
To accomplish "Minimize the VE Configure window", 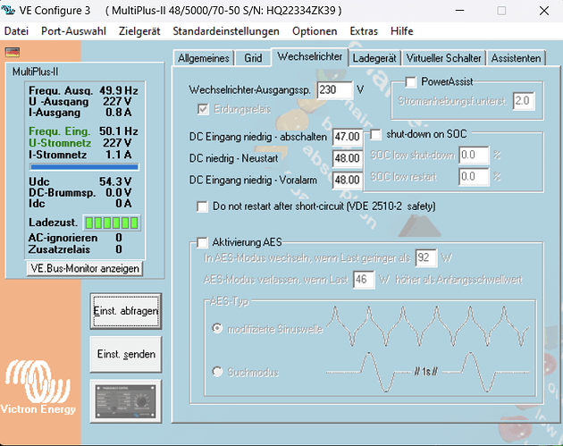I will (459, 11).
